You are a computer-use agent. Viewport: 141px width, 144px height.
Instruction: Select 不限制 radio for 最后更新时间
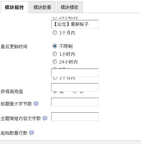(55, 46)
